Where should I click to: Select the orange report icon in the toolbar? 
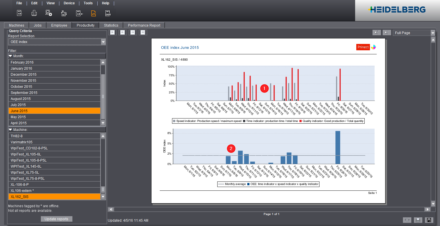[x=94, y=13]
